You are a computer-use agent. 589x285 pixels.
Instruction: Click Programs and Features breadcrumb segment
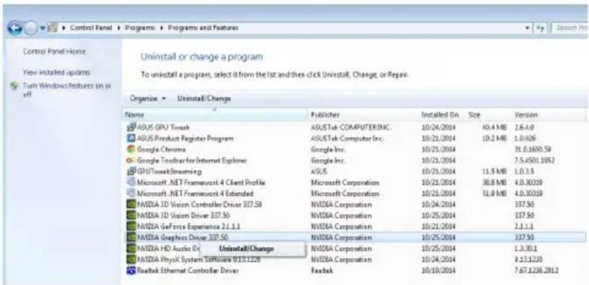coord(203,28)
